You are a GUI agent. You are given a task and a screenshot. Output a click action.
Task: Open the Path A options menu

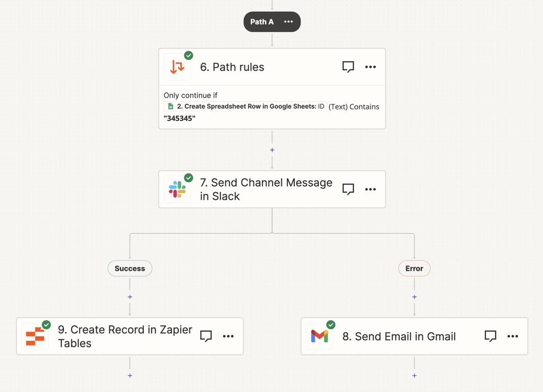coord(288,22)
